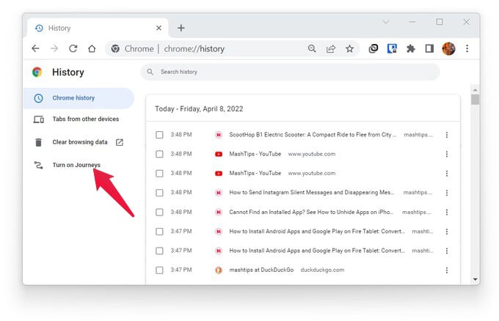Click the scrollbar up arrow
The height and width of the screenshot is (321, 499).
click(475, 90)
